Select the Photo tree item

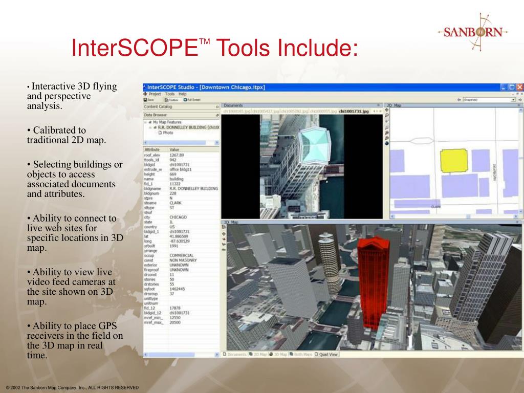pyautogui.click(x=166, y=133)
